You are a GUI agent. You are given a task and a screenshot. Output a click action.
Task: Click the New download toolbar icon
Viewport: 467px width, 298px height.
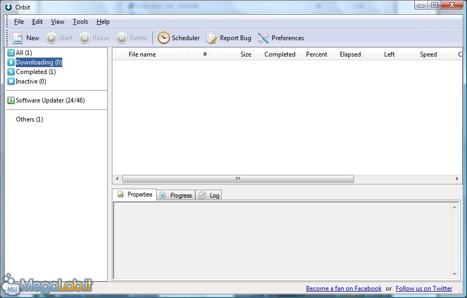[x=18, y=38]
